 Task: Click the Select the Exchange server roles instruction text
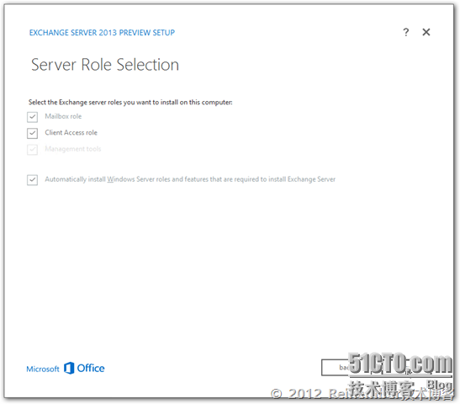(x=130, y=102)
